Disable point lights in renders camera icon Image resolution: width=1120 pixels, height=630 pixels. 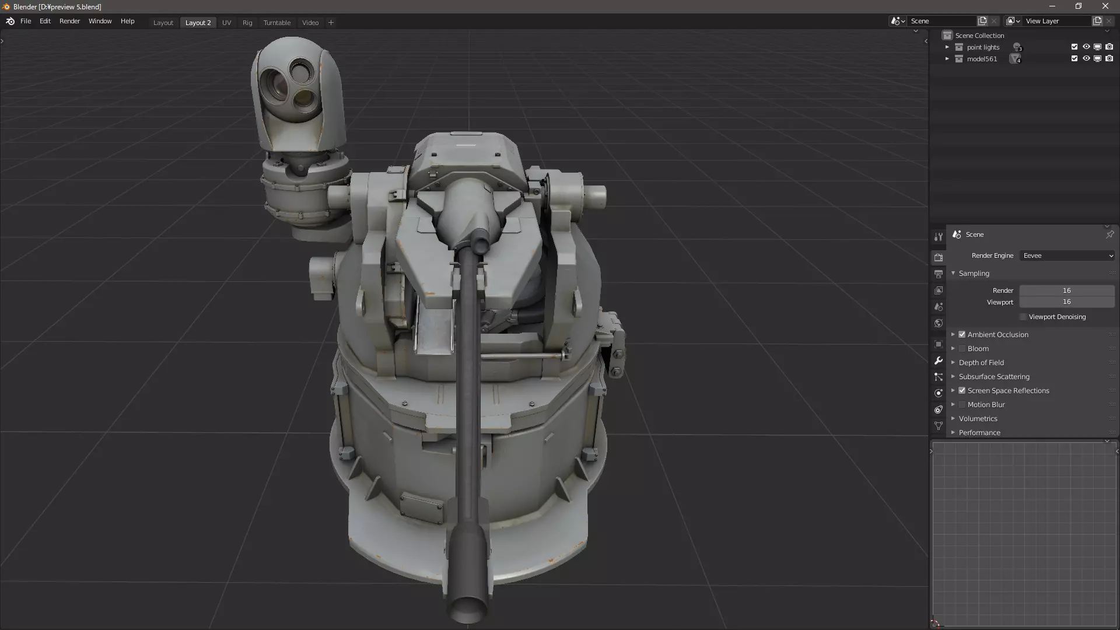pyautogui.click(x=1109, y=47)
